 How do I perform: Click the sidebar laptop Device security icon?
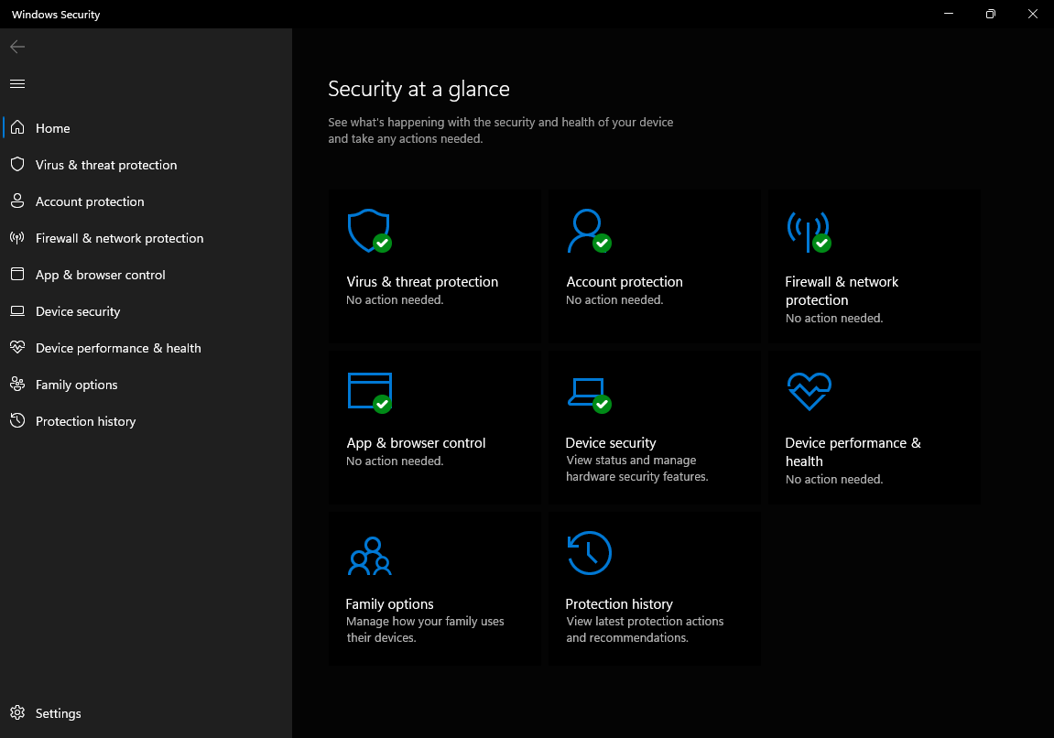[x=17, y=310]
